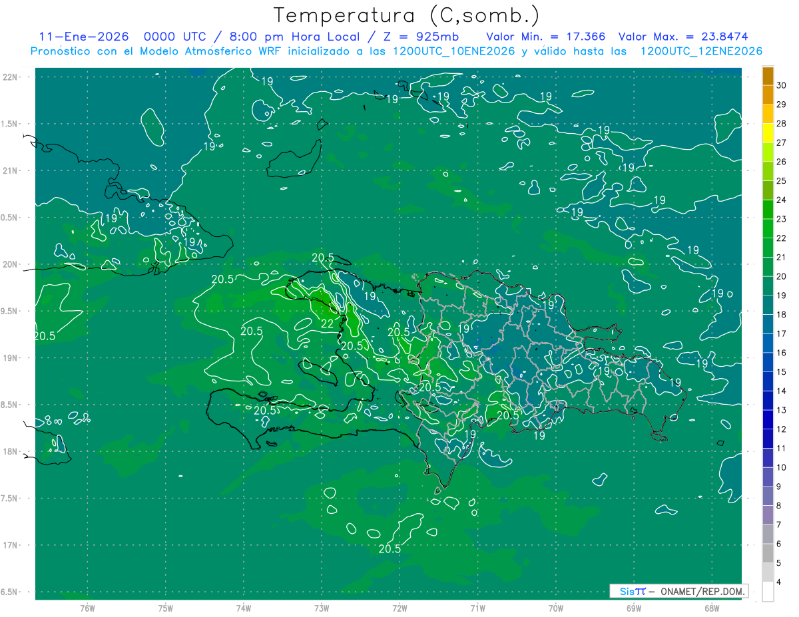Click the legend value "5"

pyautogui.click(x=779, y=563)
